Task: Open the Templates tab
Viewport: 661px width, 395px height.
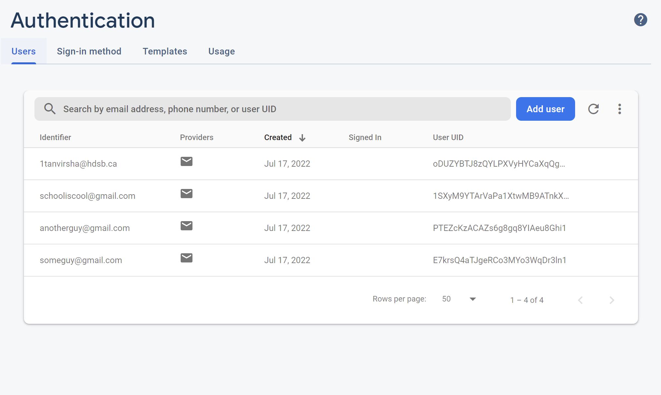Action: (x=165, y=51)
